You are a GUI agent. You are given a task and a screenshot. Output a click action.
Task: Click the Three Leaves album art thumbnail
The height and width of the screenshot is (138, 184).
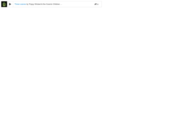[4, 4]
